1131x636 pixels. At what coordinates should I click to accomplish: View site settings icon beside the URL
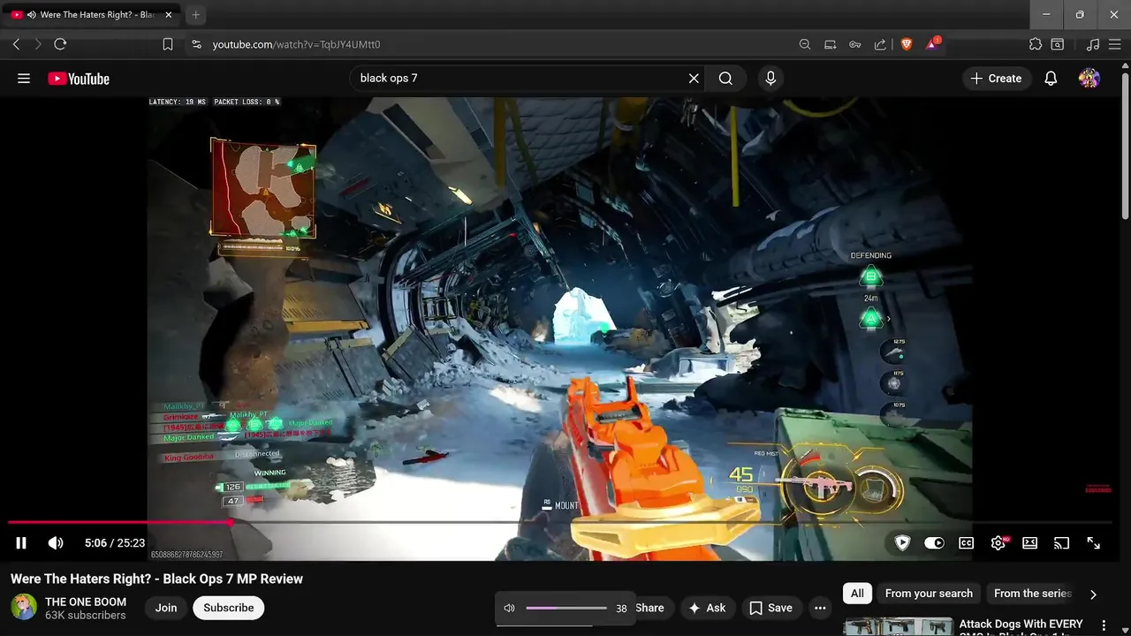pyautogui.click(x=196, y=44)
